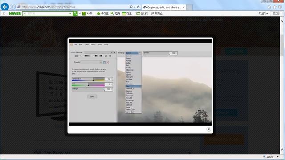Click the 퀵패스 magnifier toolbar item

156,13
